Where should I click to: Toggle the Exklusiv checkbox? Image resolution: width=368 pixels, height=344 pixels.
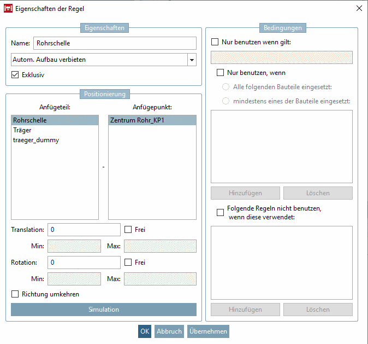(15, 75)
